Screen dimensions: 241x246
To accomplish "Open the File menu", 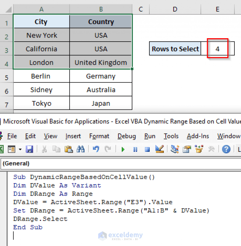I will pos(12,136).
